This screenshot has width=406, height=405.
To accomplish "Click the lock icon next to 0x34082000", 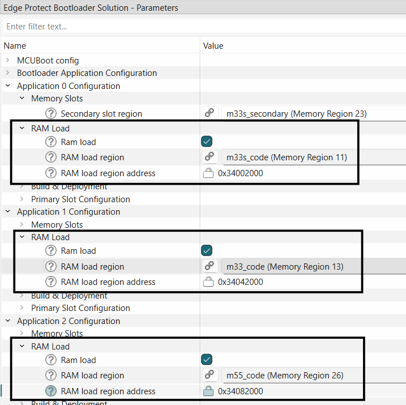I will tap(208, 391).
